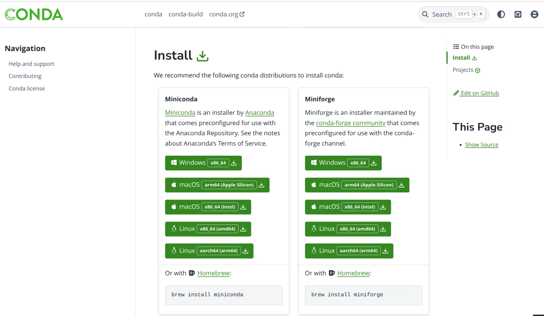The width and height of the screenshot is (544, 316).
Task: Download Miniconda macOS x86_64 Intel
Action: click(x=208, y=207)
